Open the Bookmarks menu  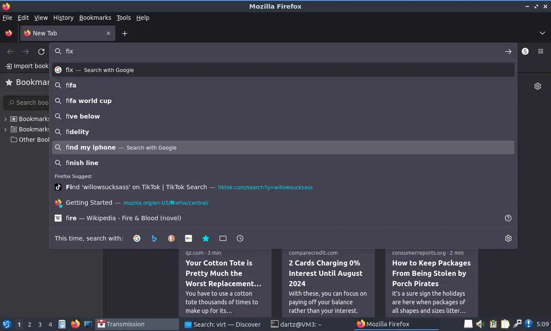coord(95,18)
